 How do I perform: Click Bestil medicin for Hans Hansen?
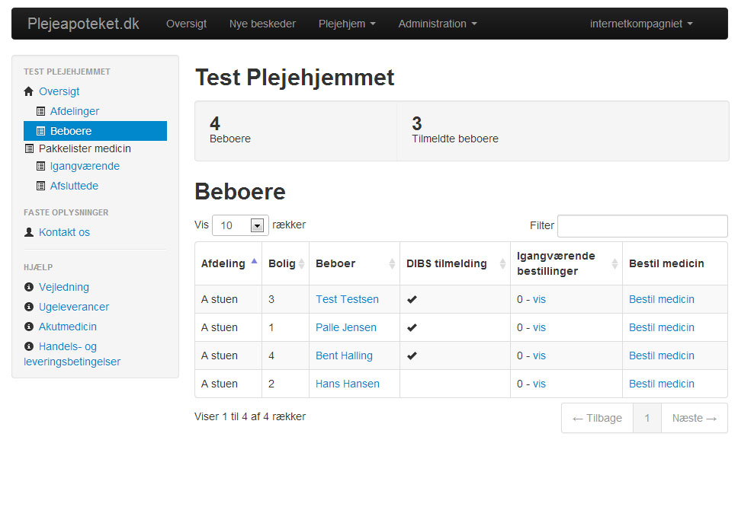click(662, 384)
